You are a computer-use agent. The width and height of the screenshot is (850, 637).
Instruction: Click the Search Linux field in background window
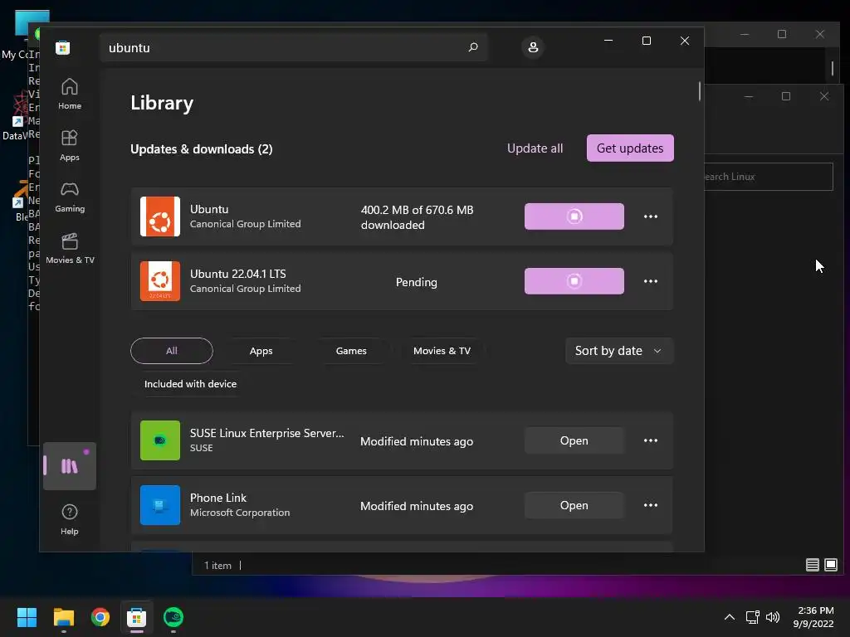768,177
